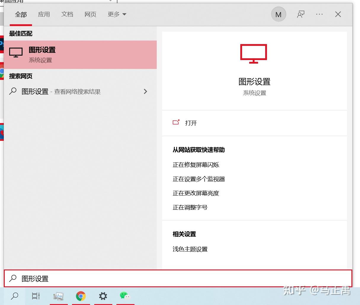
Task: Click the monitor icon beside 图形设置 result
Action: [x=16, y=53]
